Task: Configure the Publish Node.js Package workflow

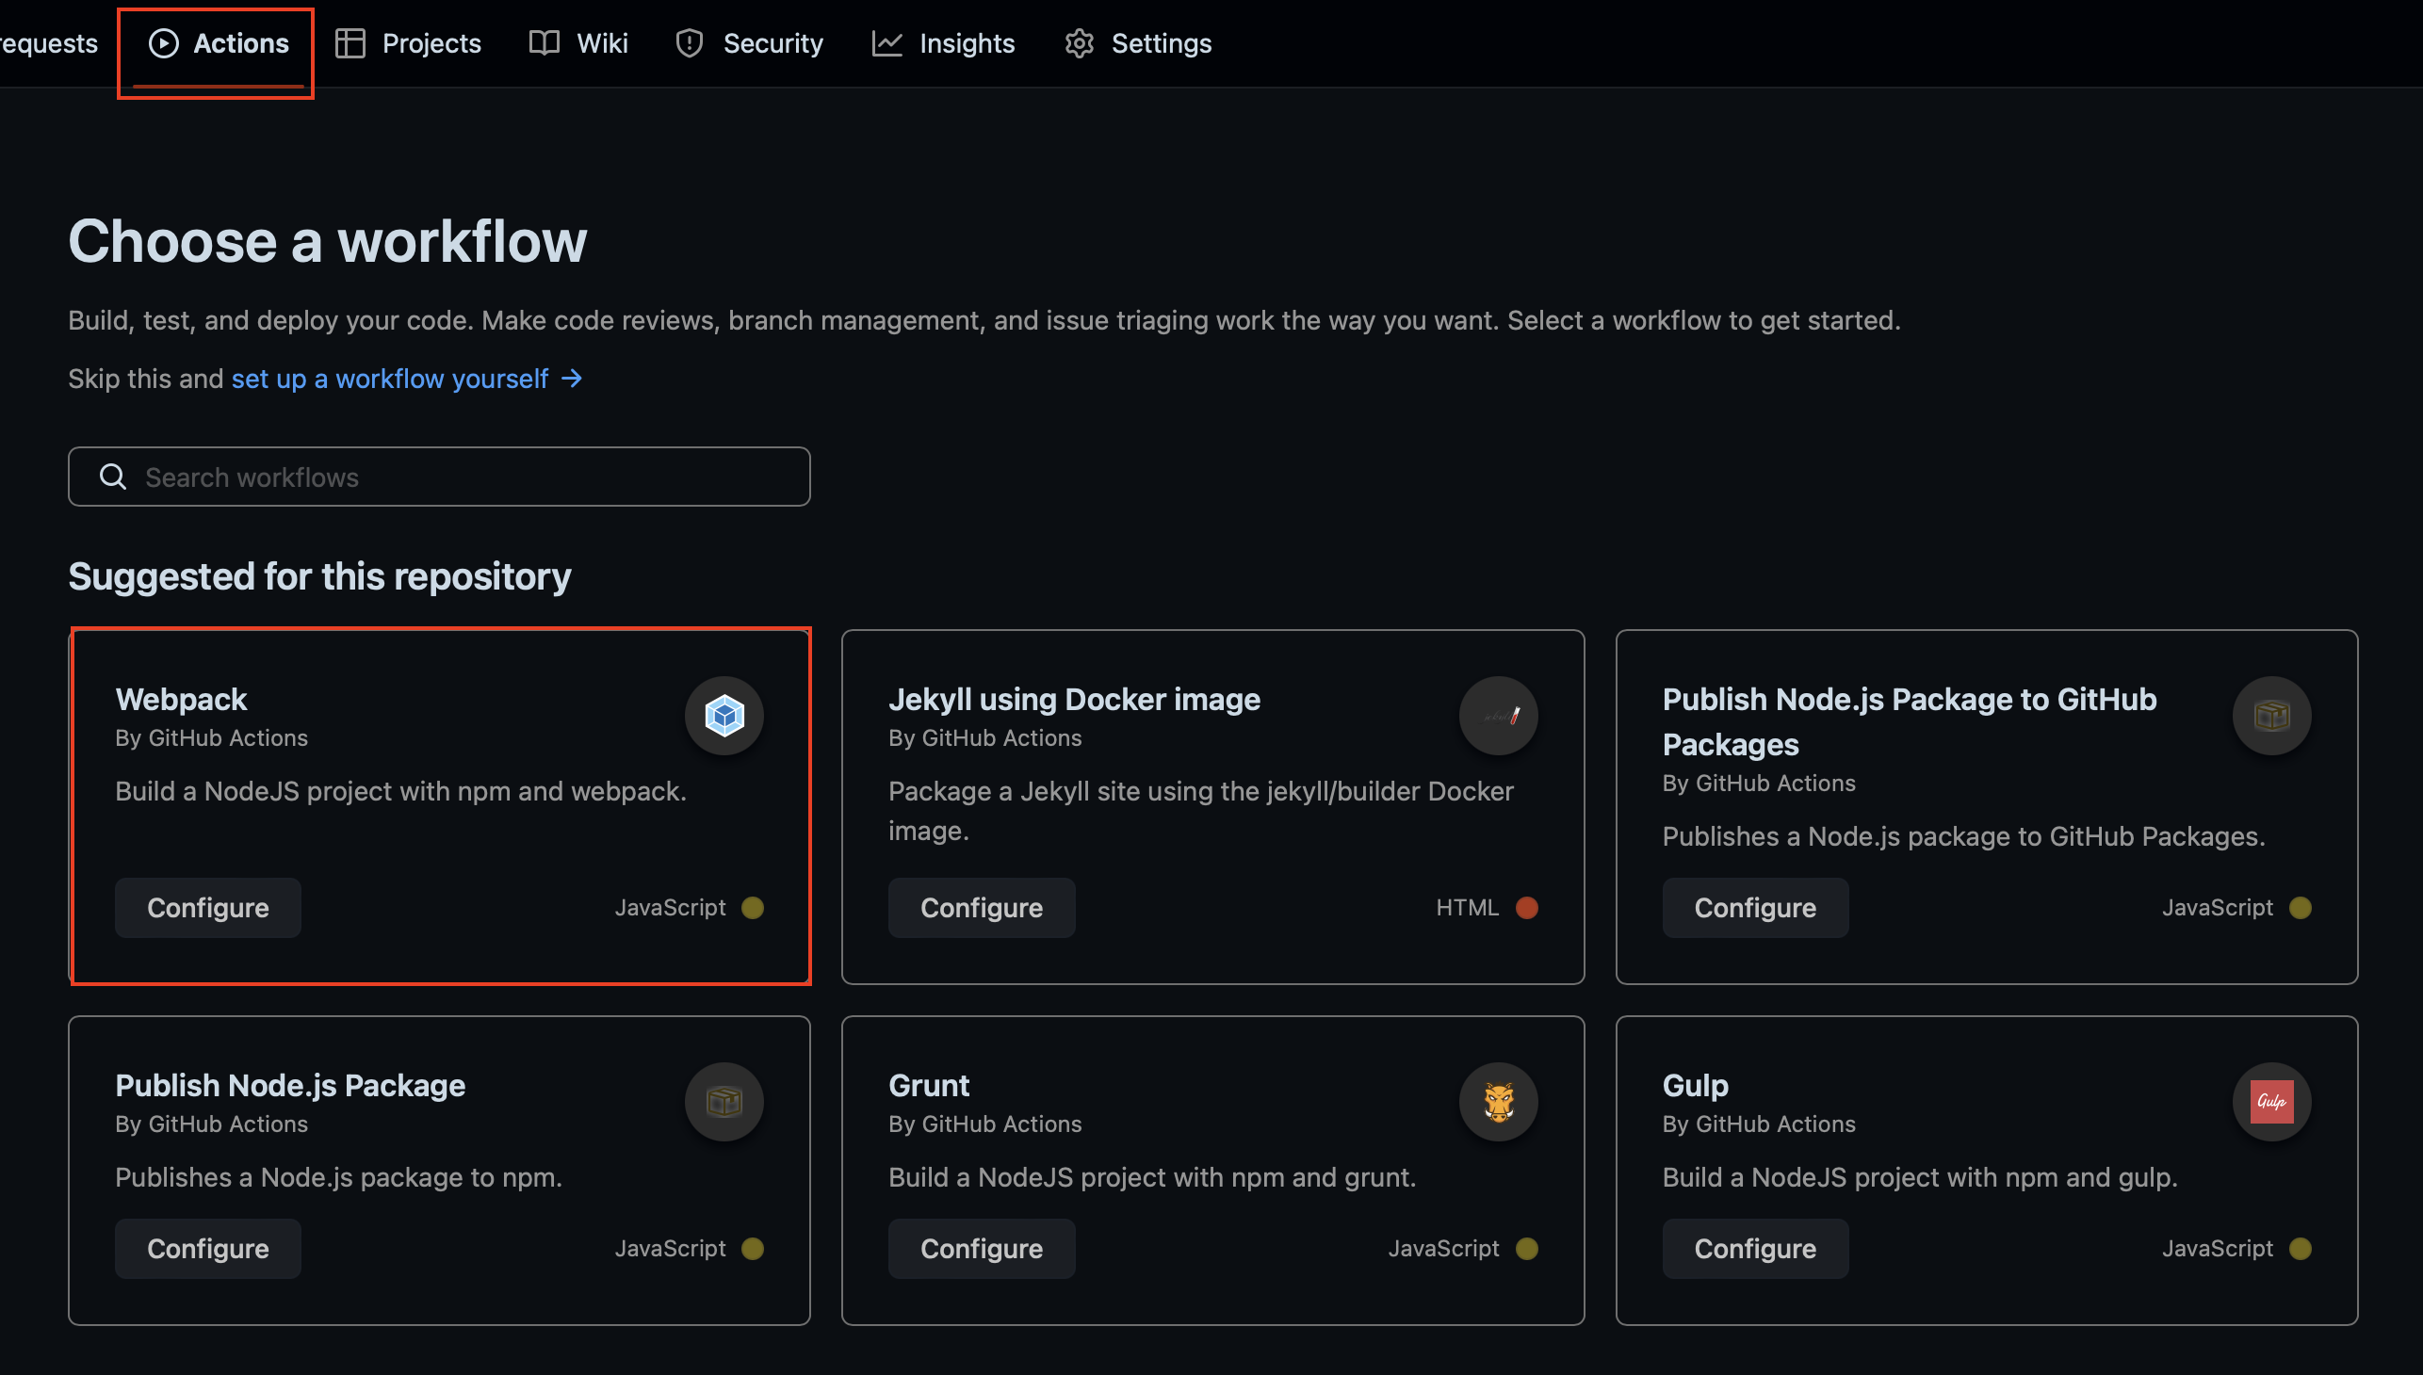Action: click(x=208, y=1249)
